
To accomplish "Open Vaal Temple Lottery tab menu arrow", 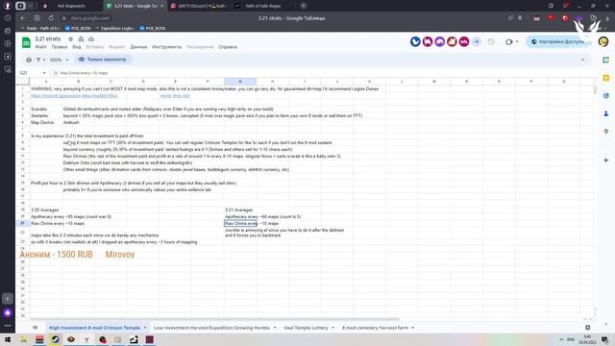I will pos(333,328).
